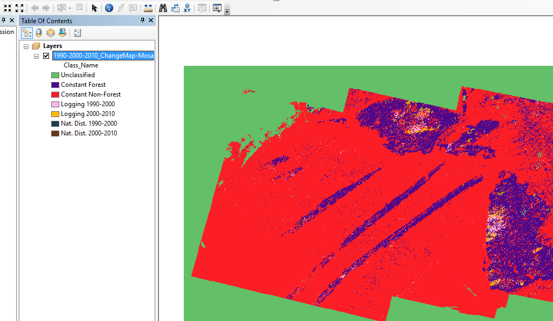The width and height of the screenshot is (553, 321).
Task: Uncheck the 1990-2000-2010_ChangeMap layer visibility
Action: 46,56
